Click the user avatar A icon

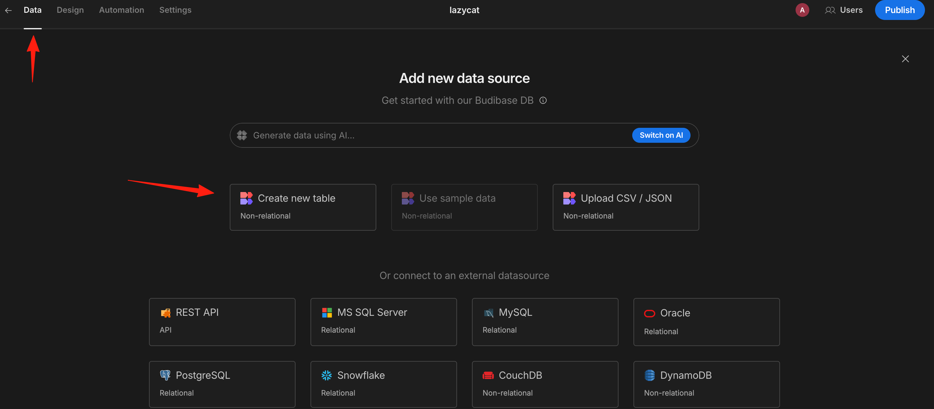point(802,10)
